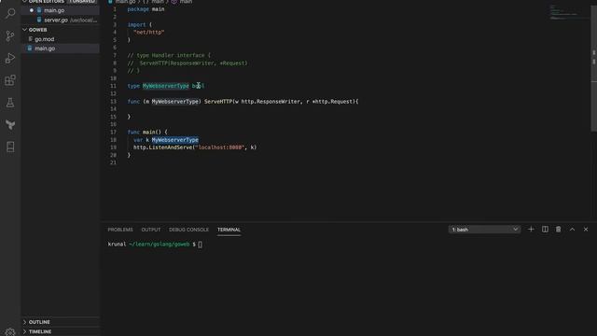Click '~/learn/golang/goweb' path in terminal
Viewport: 597px width, 336px height.
point(160,245)
